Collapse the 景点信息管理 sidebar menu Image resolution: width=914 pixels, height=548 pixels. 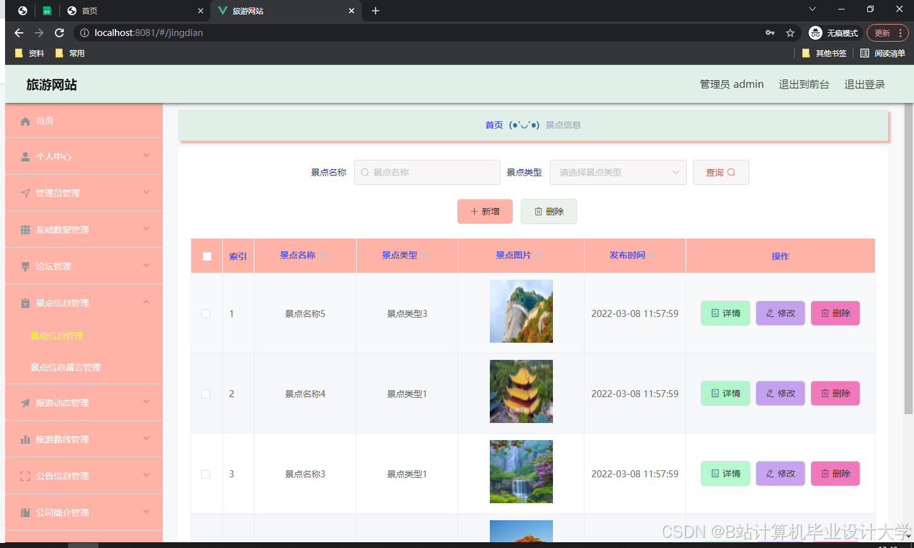146,302
